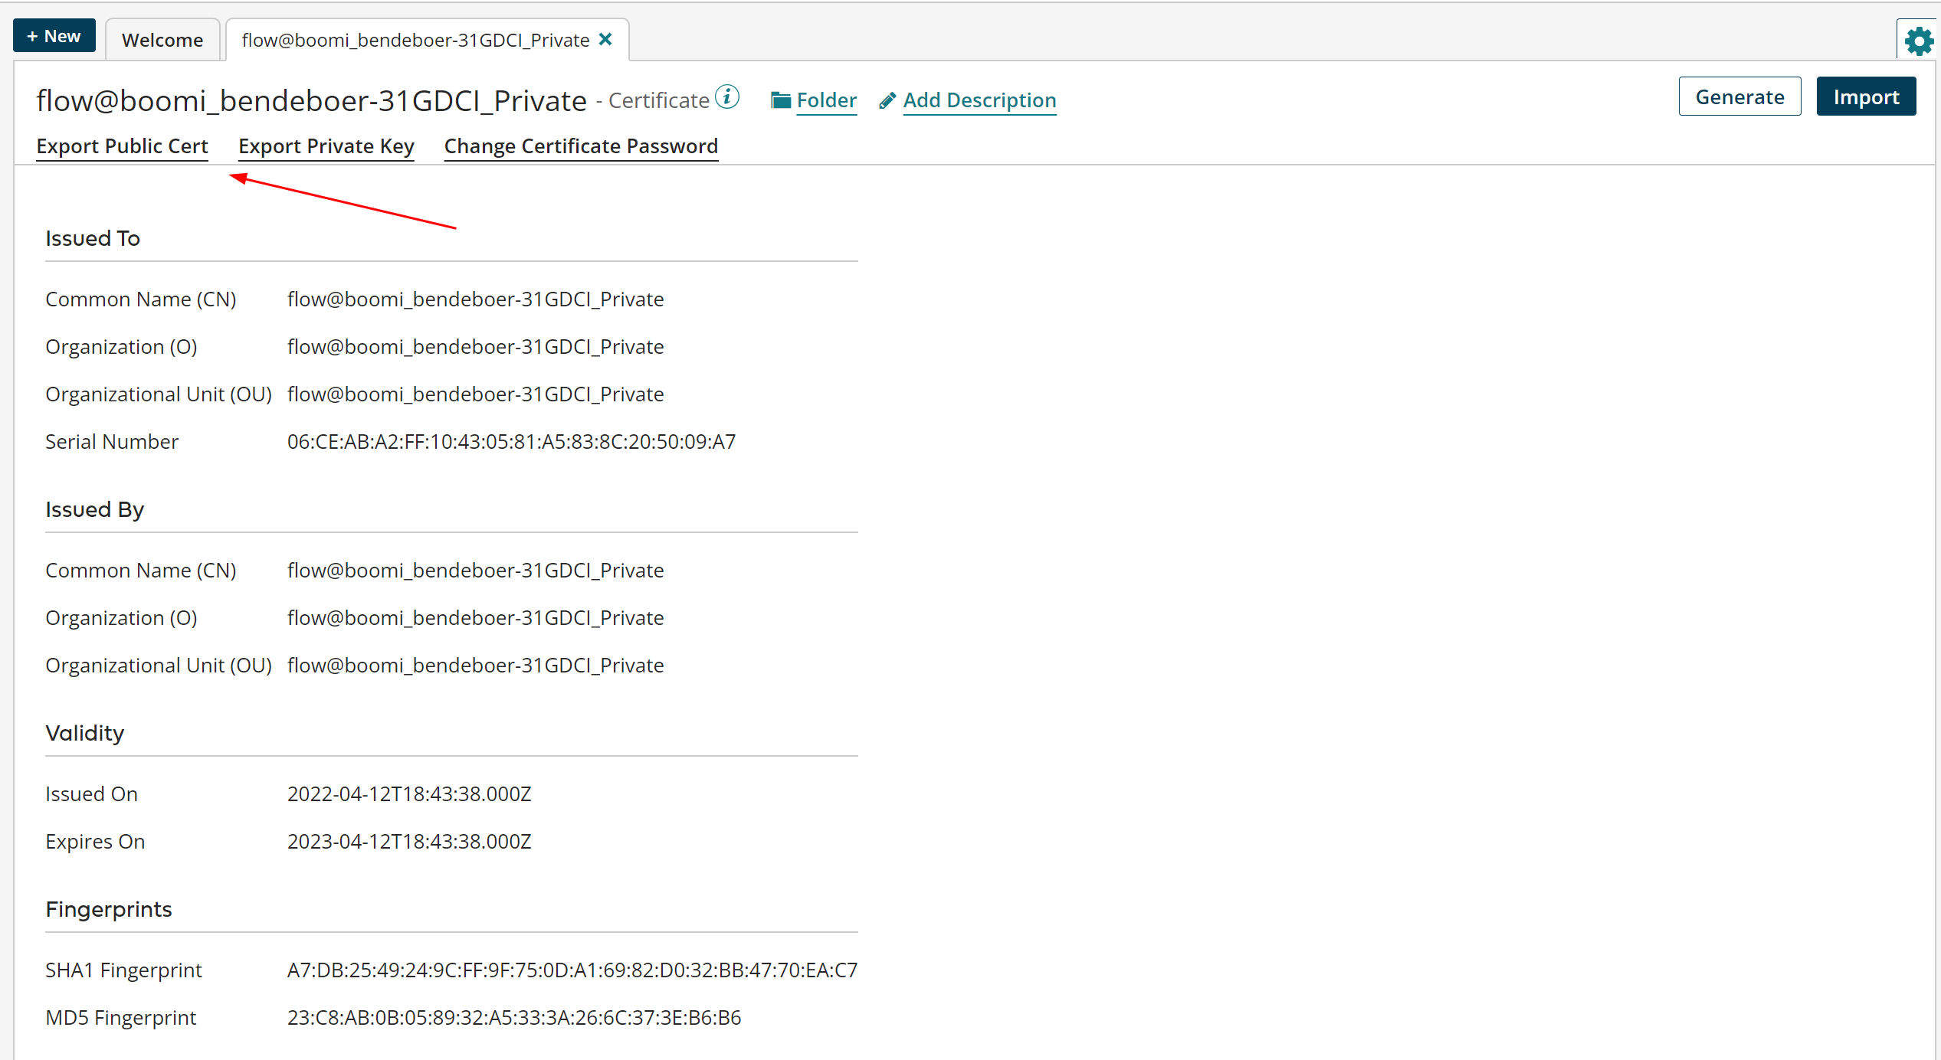The image size is (1941, 1060).
Task: Select the Serial Number value text
Action: tap(511, 441)
